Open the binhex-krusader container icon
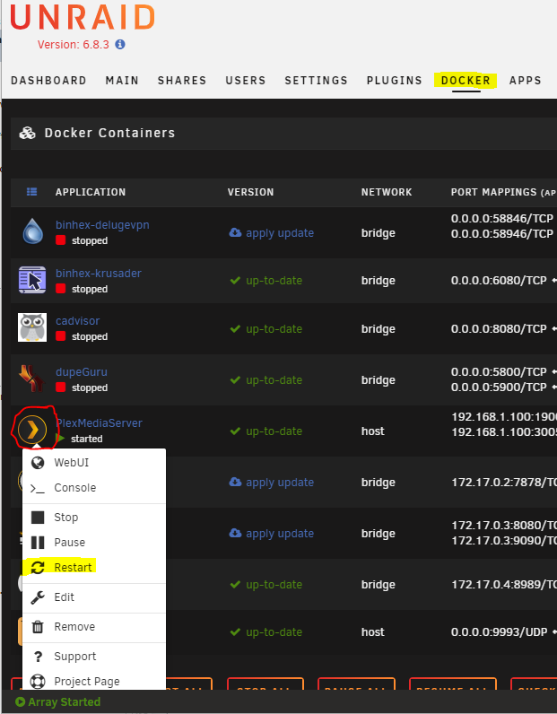The height and width of the screenshot is (714, 557). (x=32, y=280)
